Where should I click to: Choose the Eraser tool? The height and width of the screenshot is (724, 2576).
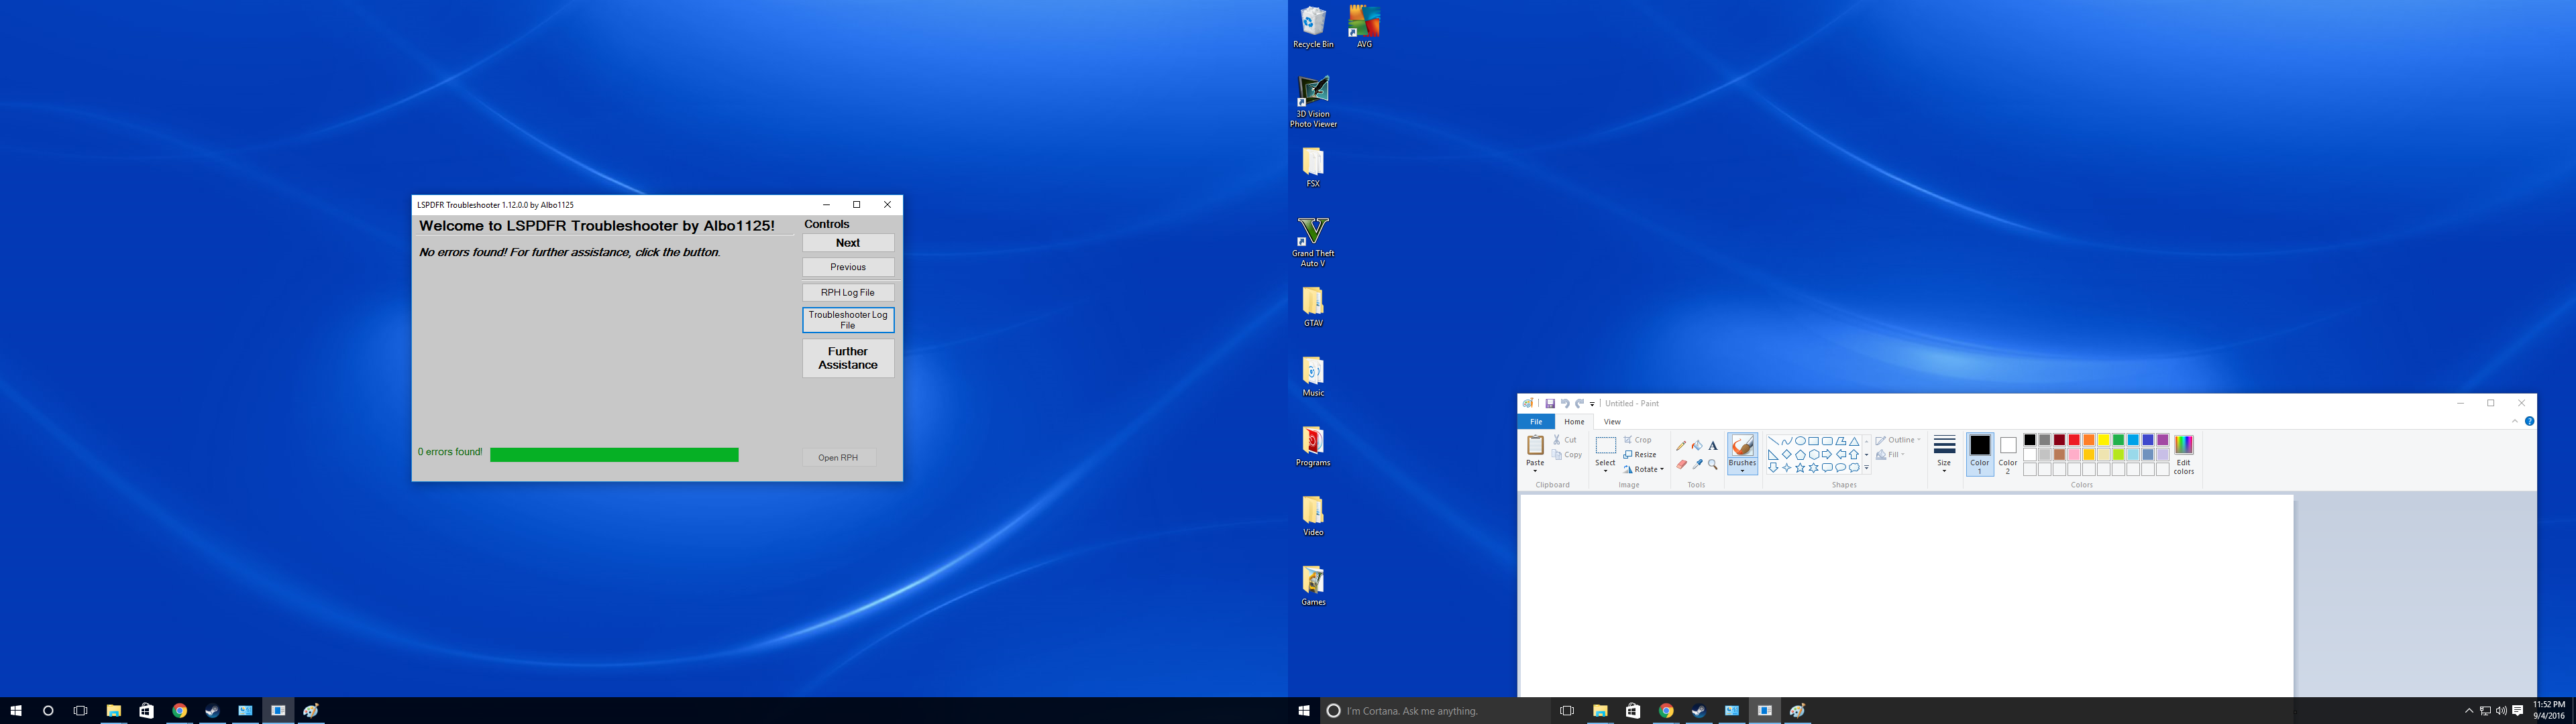(x=1681, y=465)
